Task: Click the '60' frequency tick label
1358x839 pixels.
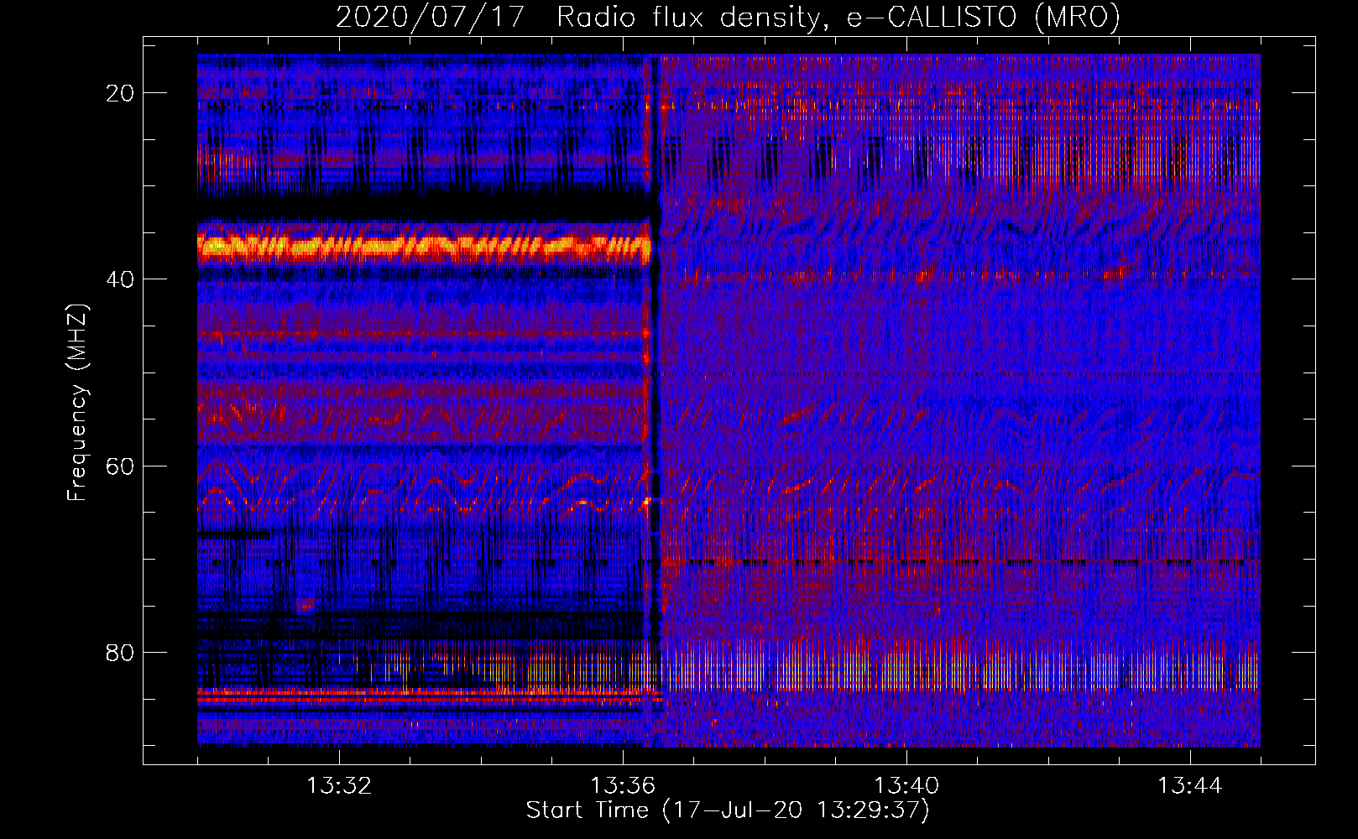Action: click(x=120, y=466)
